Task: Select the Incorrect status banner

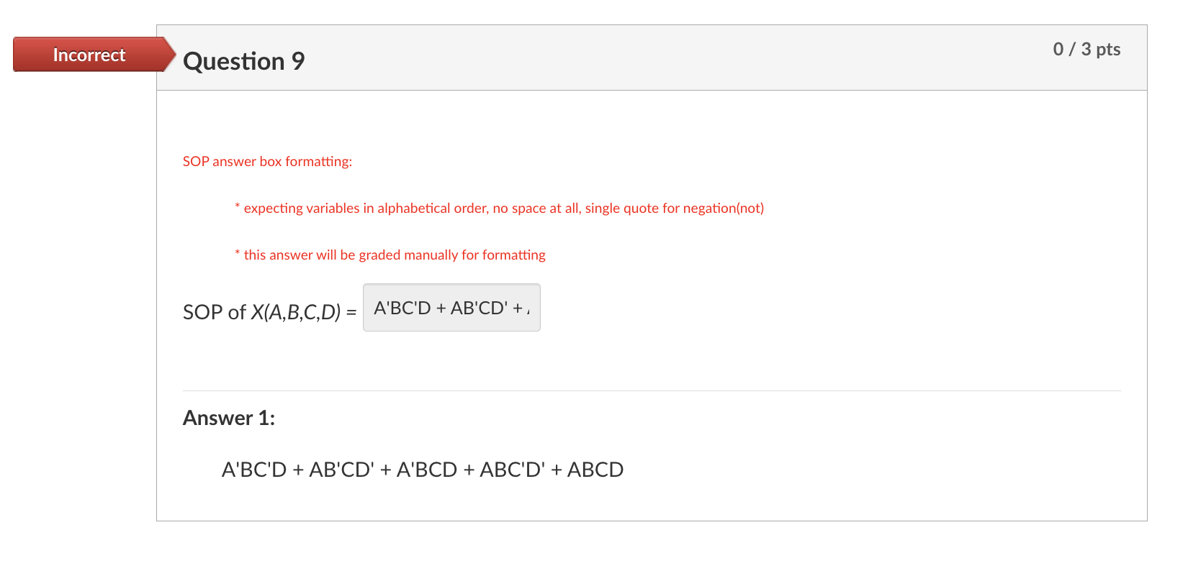Action: pyautogui.click(x=89, y=54)
